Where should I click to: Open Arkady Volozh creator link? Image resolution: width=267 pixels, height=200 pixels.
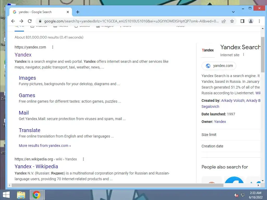pyautogui.click(x=233, y=101)
